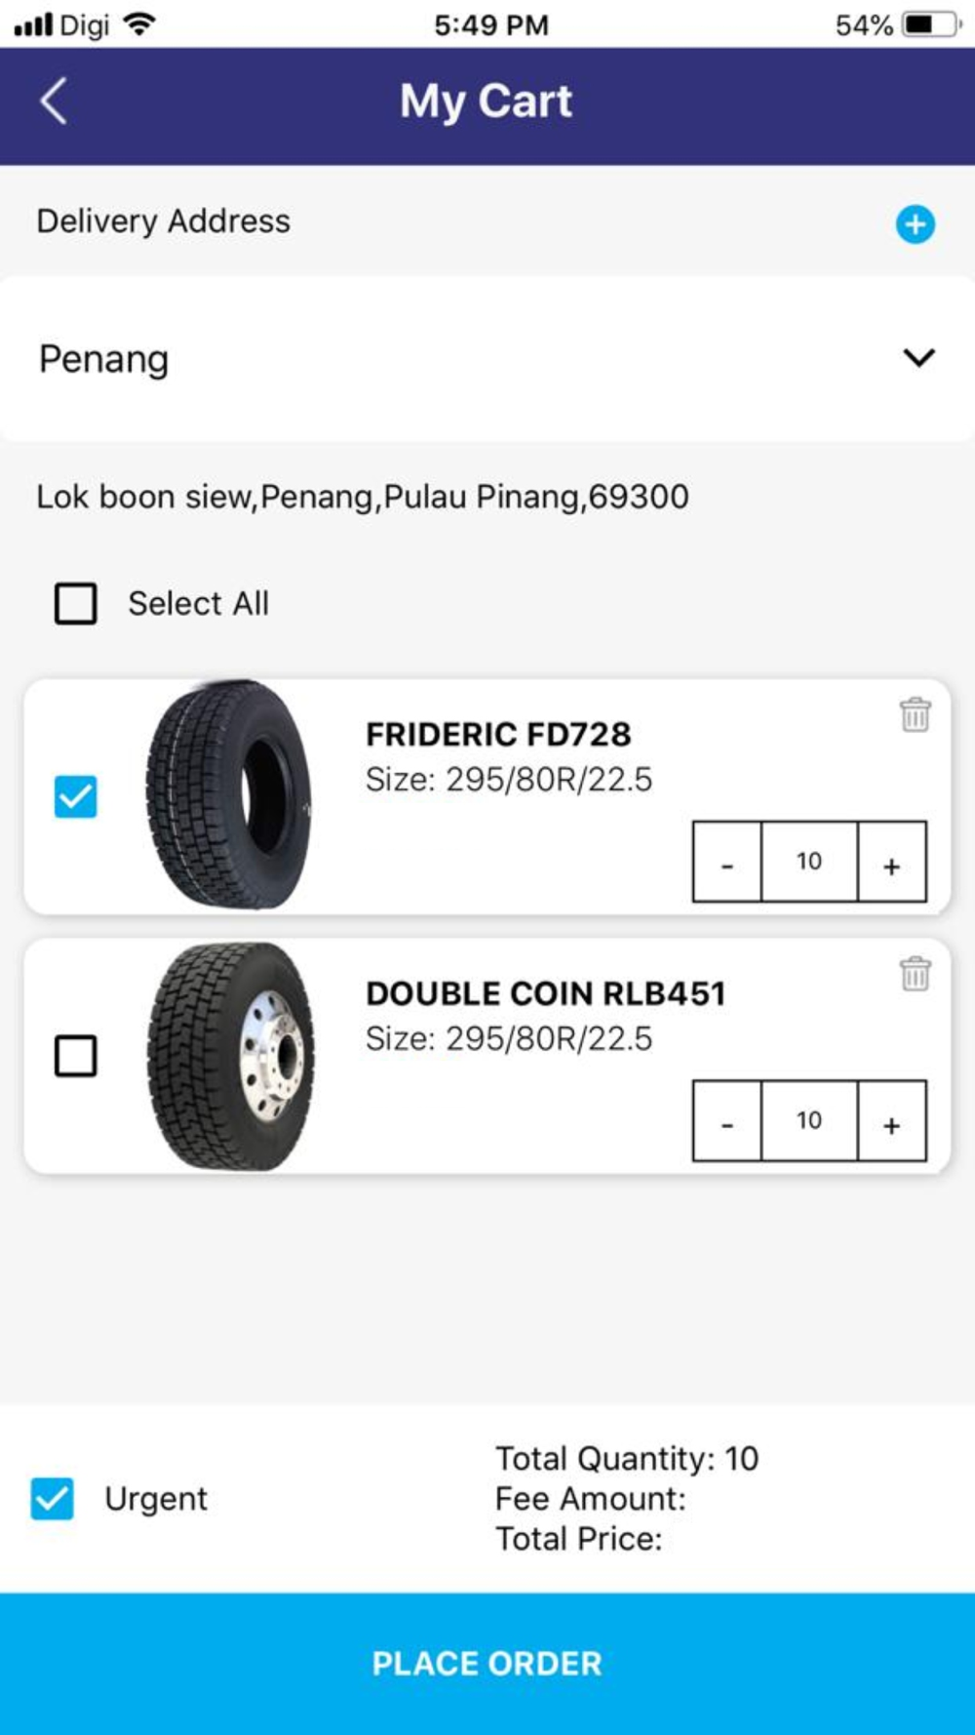The width and height of the screenshot is (975, 1735).
Task: Uncheck the FRIDERIC FD728 item checkbox
Action: tap(76, 796)
